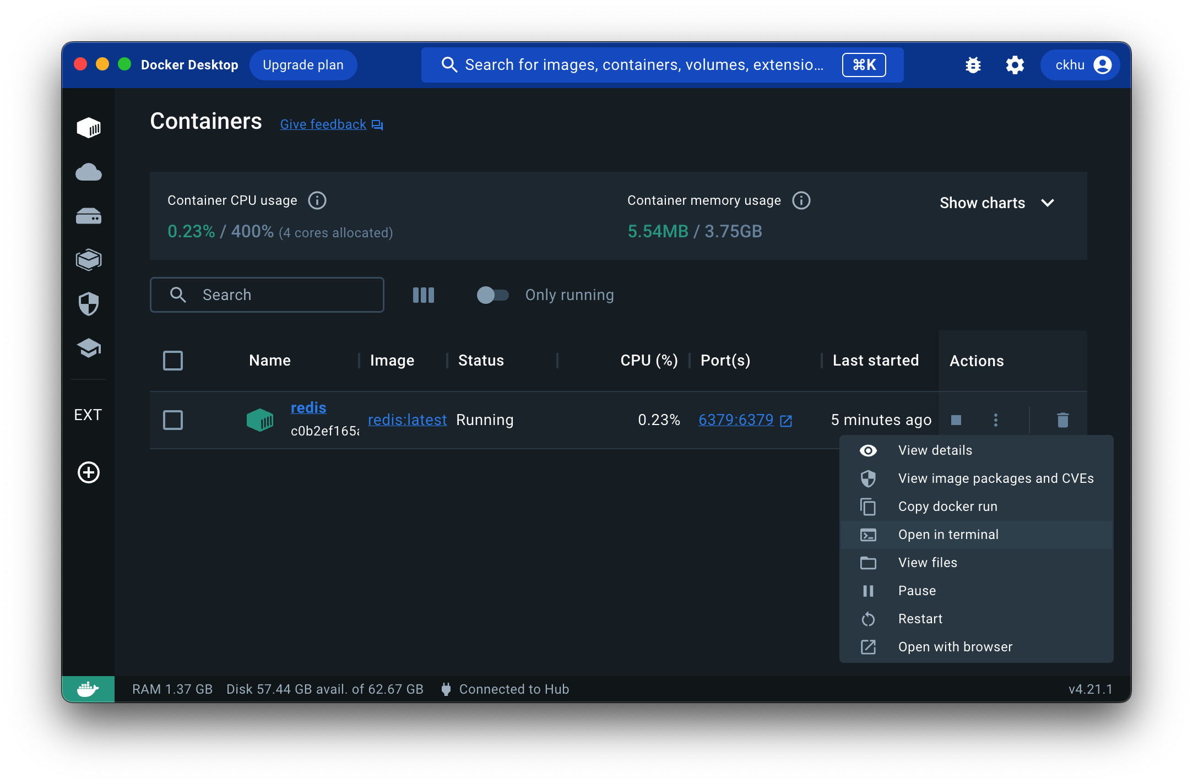The height and width of the screenshot is (784, 1193).
Task: Click the Running status cell
Action: (485, 420)
